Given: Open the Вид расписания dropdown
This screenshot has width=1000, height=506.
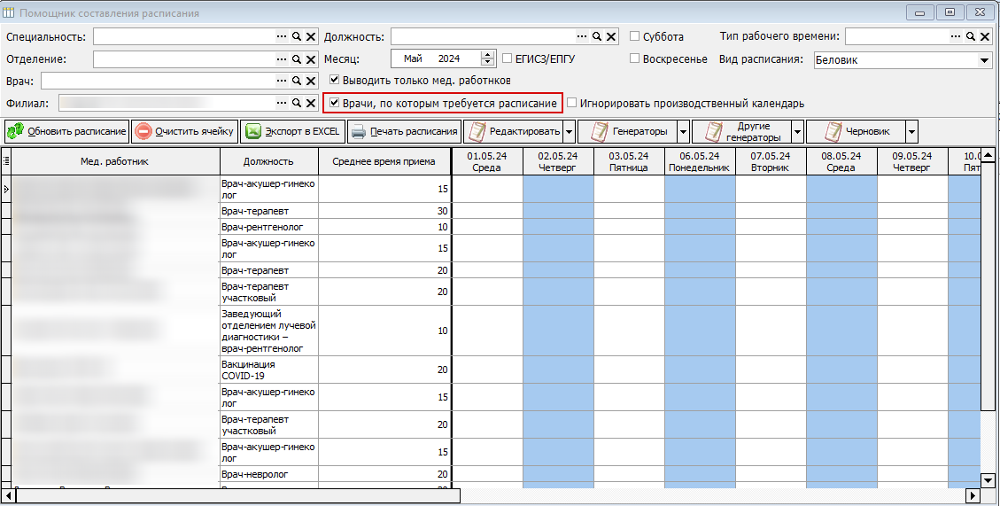Looking at the screenshot, I should click(984, 60).
